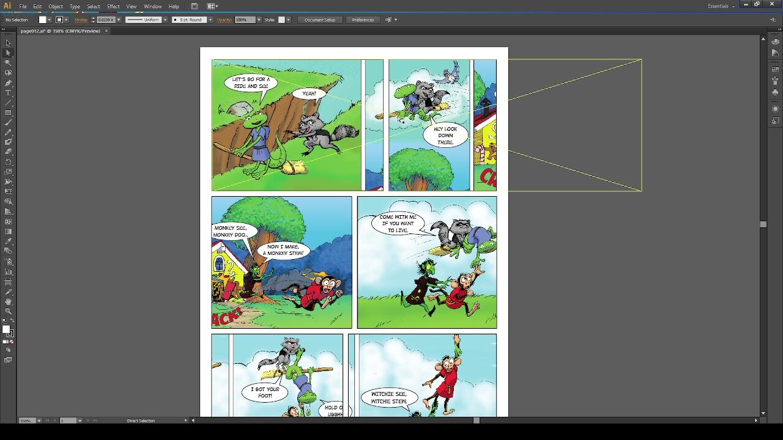Open the Select menu

tap(94, 6)
